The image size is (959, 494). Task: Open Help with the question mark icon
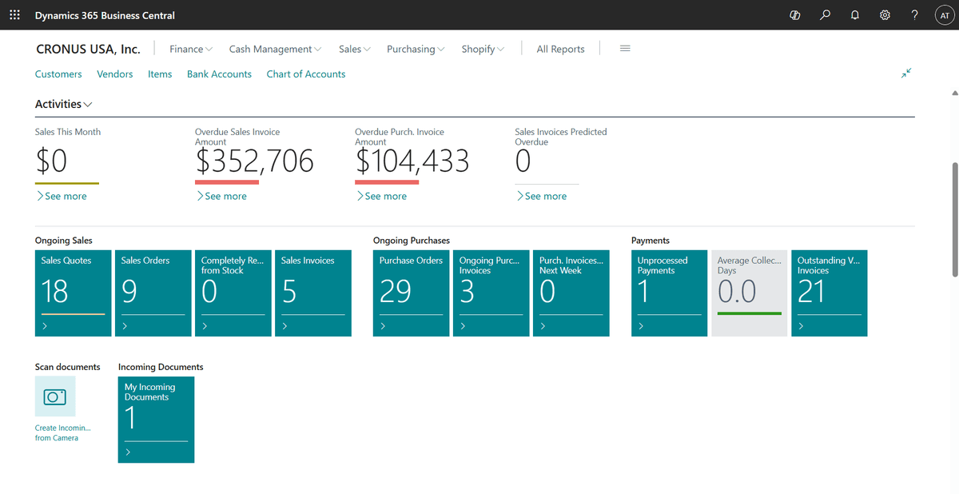914,14
